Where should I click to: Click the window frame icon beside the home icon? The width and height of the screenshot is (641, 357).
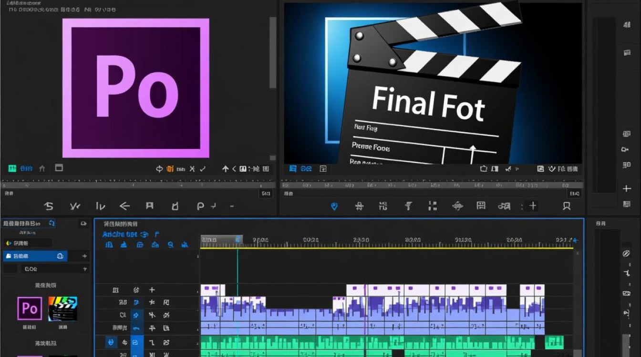(59, 168)
